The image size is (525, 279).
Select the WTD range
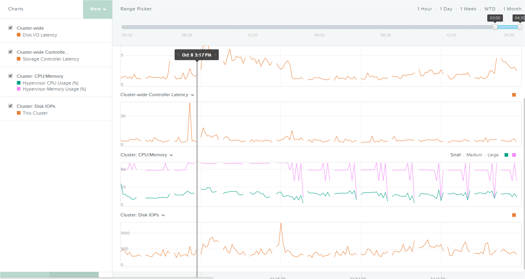(490, 9)
